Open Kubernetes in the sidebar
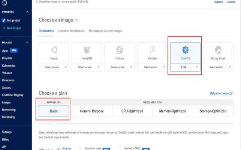Viewport: 241px width, 150px height. (x=9, y=65)
